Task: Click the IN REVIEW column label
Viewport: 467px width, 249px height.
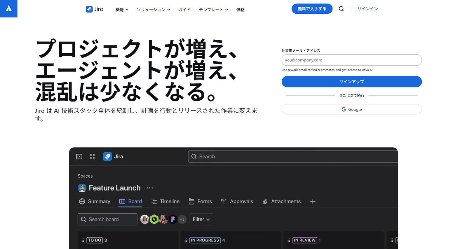Action: 305,240
